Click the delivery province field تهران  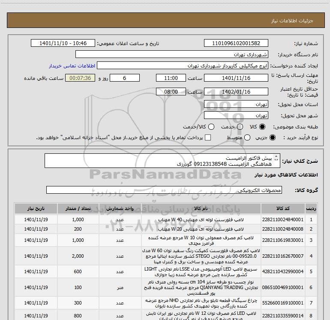(x=236, y=104)
